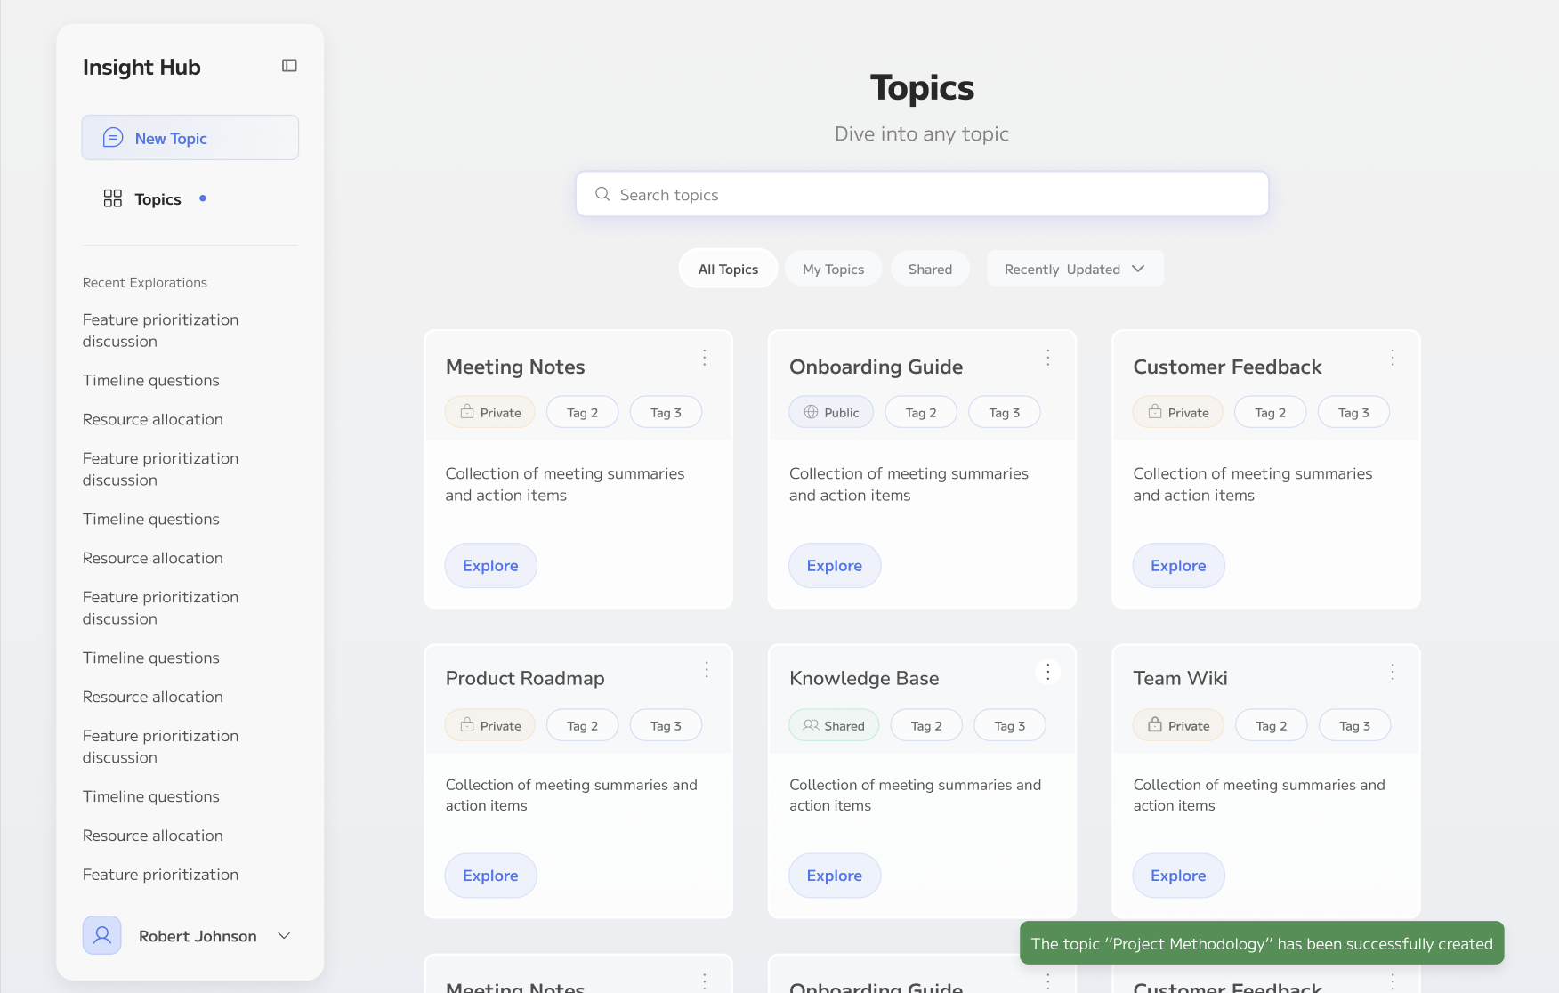Viewport: 1559px width, 993px height.
Task: Focus the Search topics input field
Action: click(934, 194)
